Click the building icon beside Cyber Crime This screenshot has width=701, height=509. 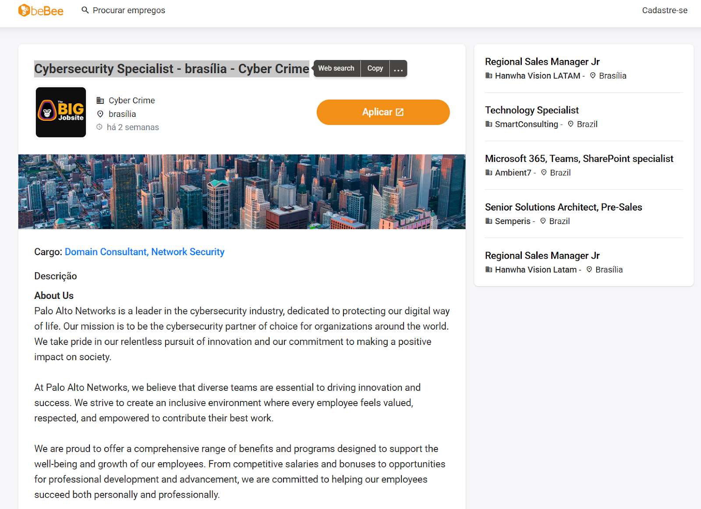click(100, 101)
